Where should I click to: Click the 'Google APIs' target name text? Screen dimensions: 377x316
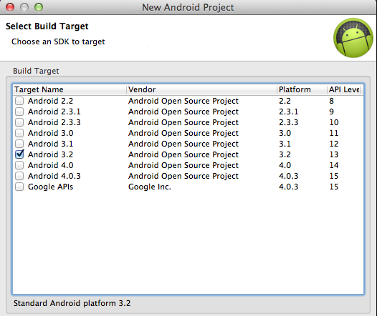pyautogui.click(x=50, y=187)
